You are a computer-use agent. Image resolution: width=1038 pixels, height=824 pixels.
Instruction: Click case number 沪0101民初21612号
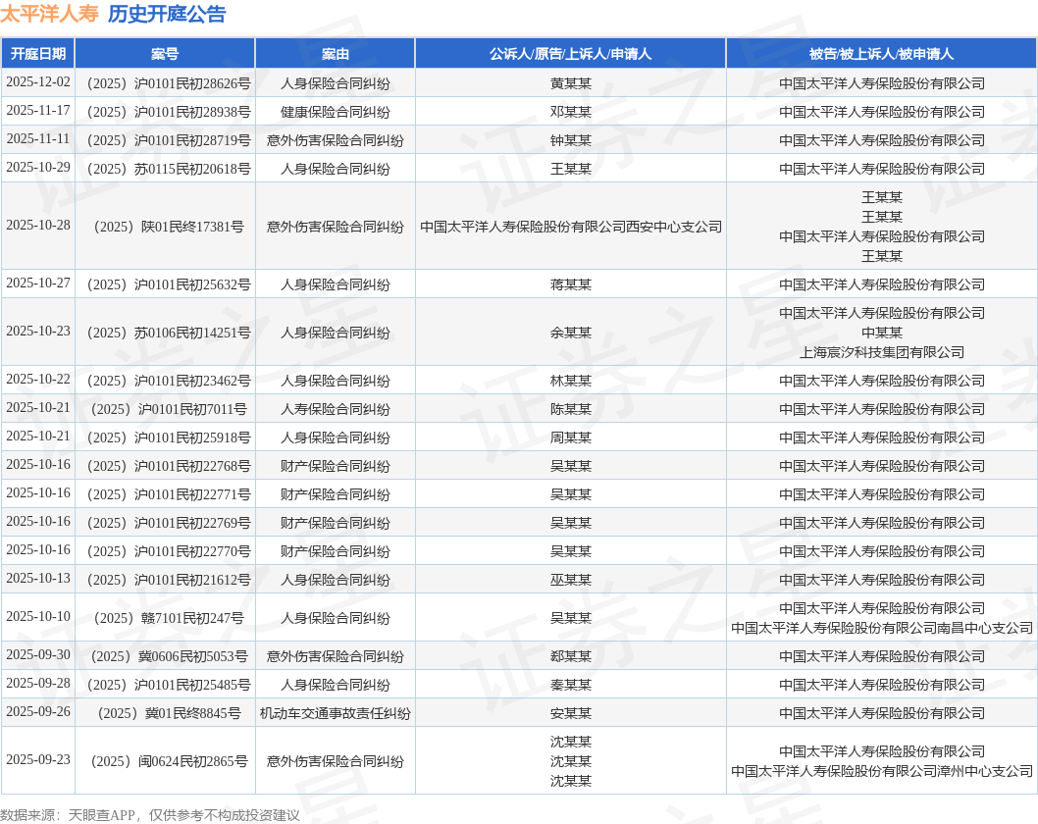[169, 580]
